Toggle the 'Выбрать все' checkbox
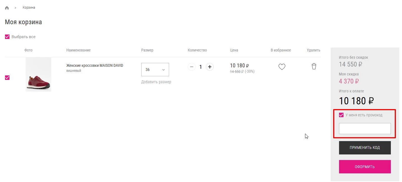The width and height of the screenshot is (402, 182). click(8, 37)
